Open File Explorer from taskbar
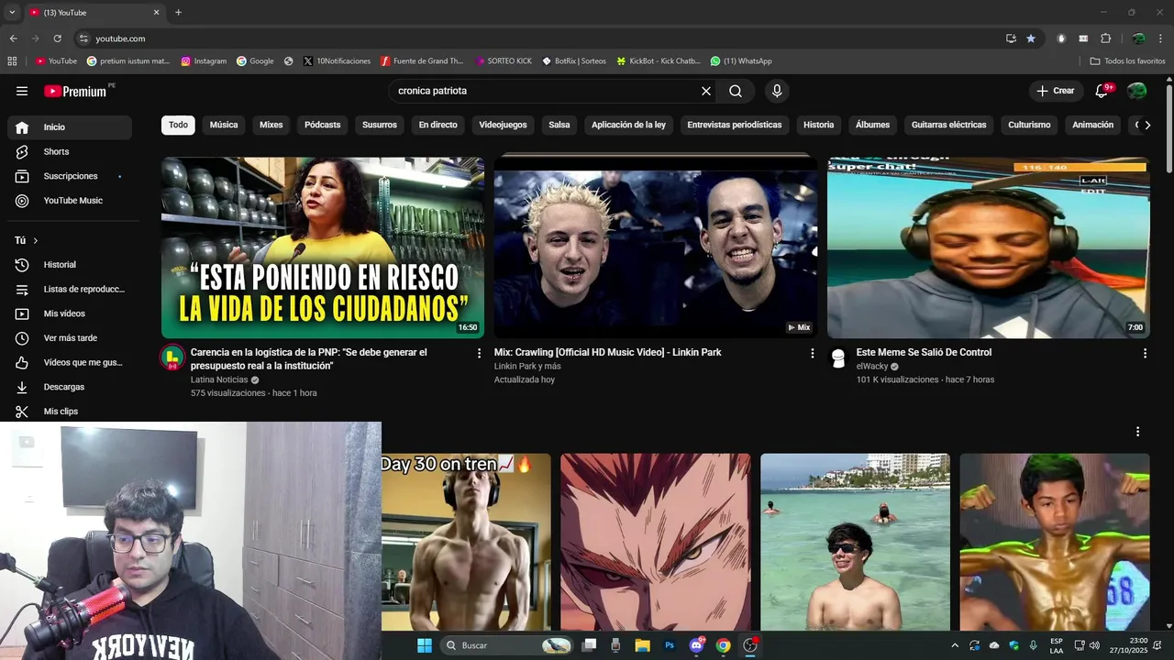 pyautogui.click(x=642, y=645)
